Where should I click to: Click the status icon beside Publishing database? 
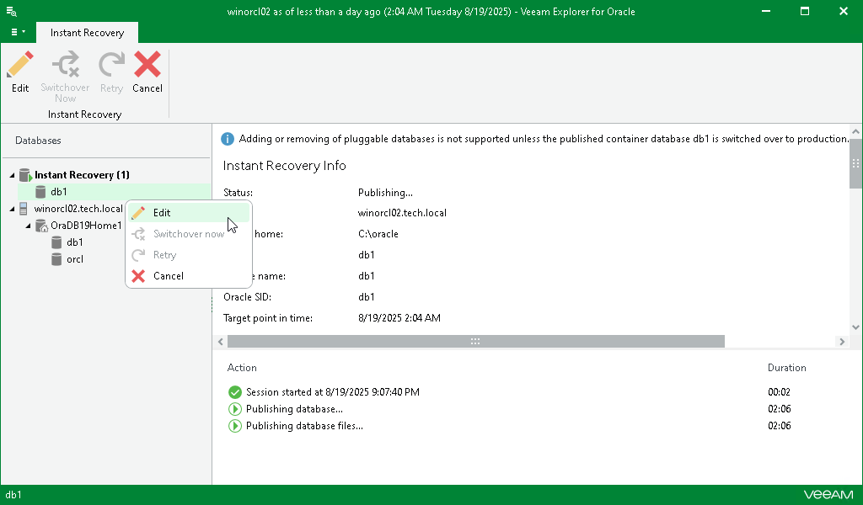(x=234, y=409)
